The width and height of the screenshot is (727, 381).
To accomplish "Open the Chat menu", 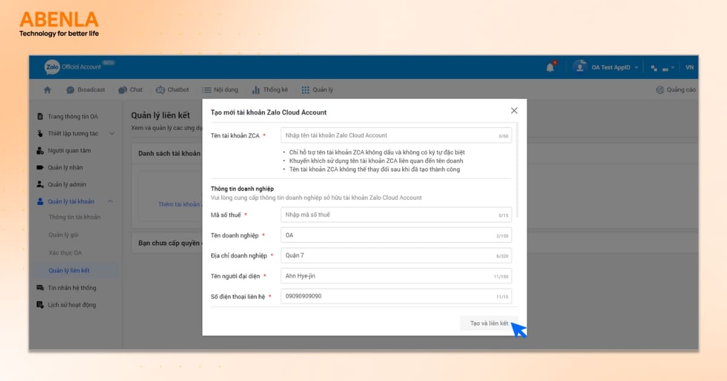I will pyautogui.click(x=131, y=90).
